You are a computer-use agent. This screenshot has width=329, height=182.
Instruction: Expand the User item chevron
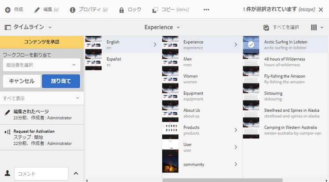pos(236,147)
